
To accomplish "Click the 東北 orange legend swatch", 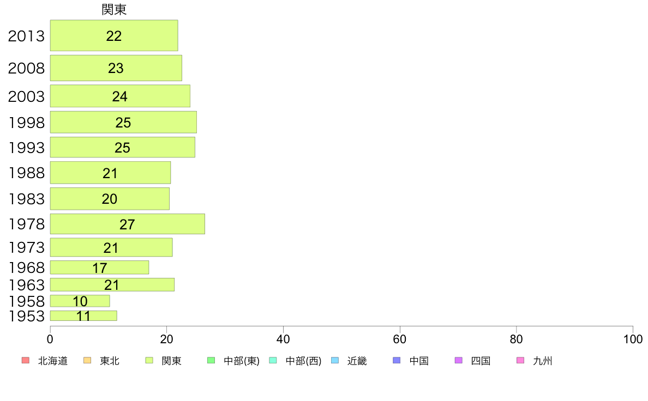I will (x=87, y=361).
